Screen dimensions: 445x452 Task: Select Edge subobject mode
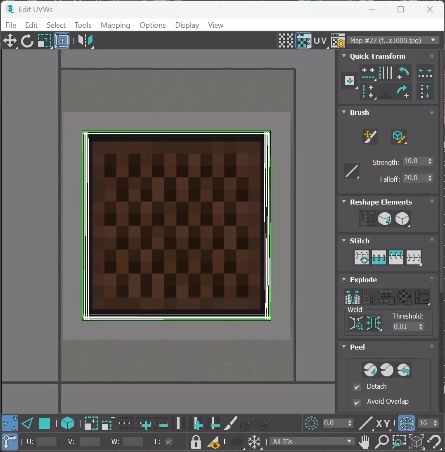[27, 423]
